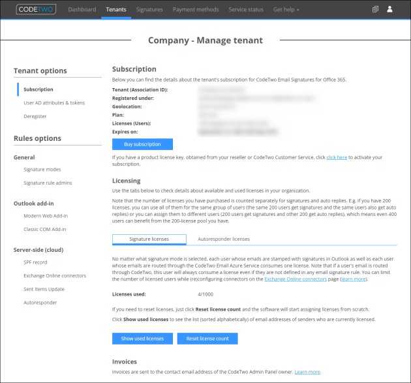Select Subscription in Tenant options
The height and width of the screenshot is (383, 411).
pos(38,89)
